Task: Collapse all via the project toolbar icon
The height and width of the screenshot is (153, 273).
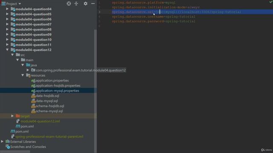Action: point(76,3)
